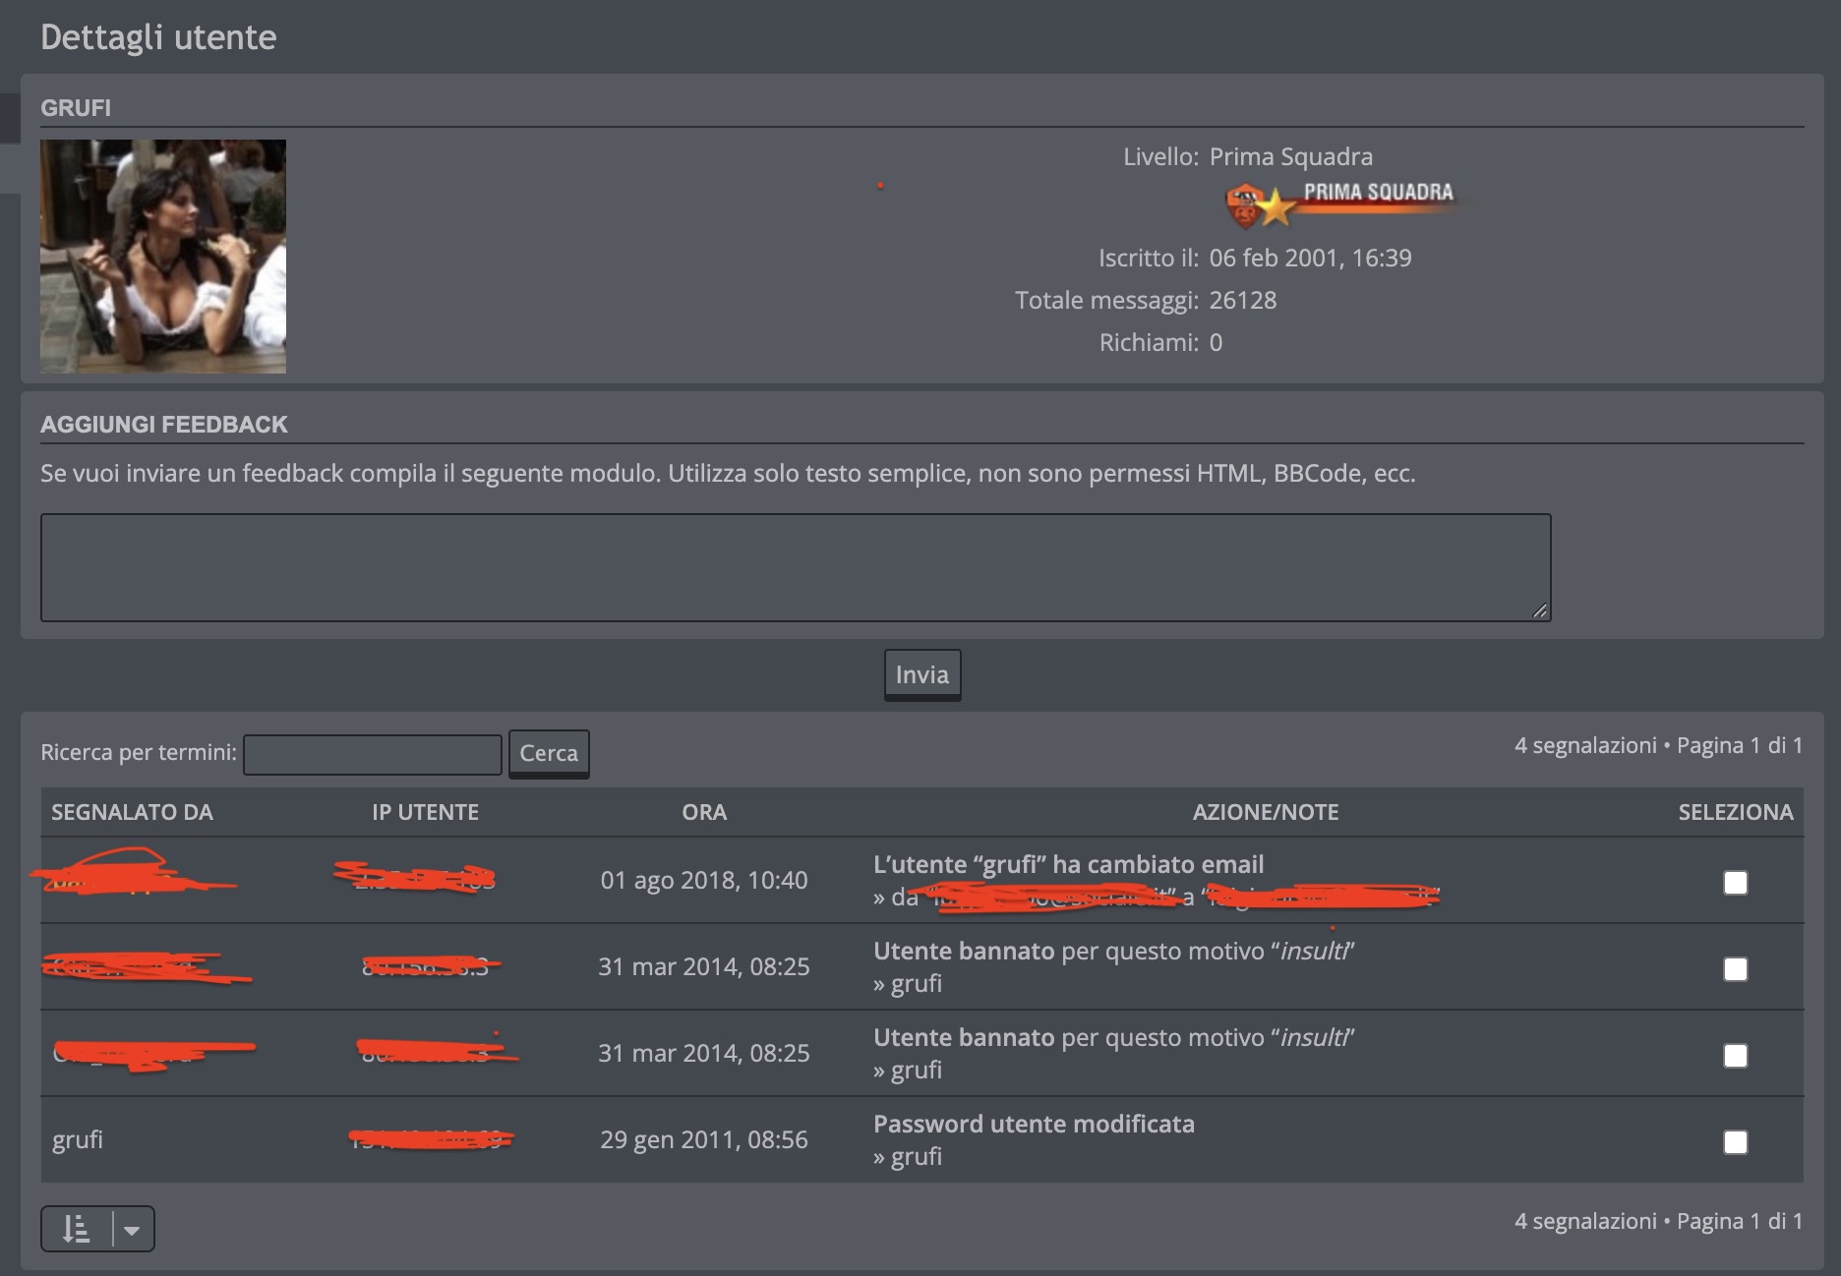Select checkbox for the 01 ago 2018 entry
The image size is (1841, 1276).
click(1736, 883)
